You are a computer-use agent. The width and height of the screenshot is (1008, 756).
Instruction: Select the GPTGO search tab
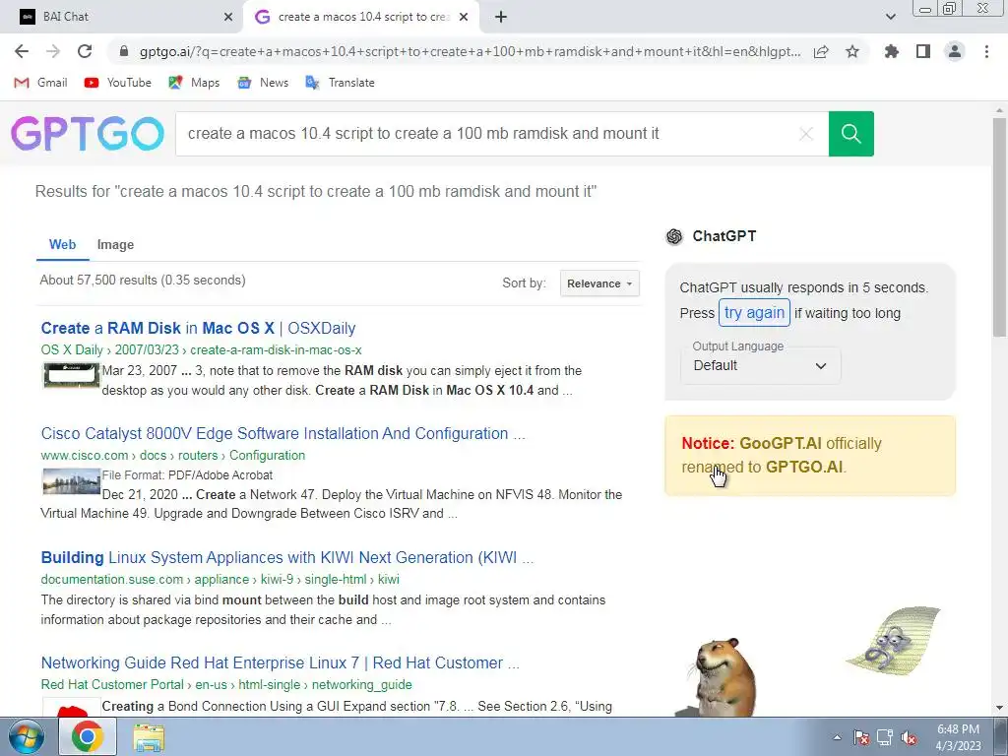(361, 17)
